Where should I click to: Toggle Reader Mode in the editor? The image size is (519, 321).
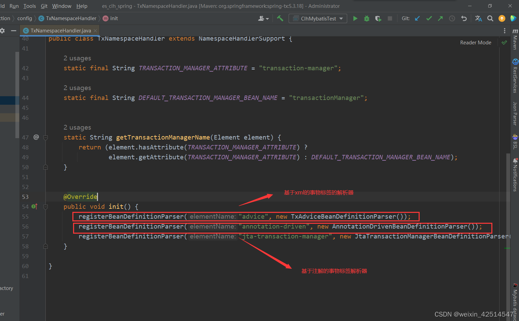point(476,43)
